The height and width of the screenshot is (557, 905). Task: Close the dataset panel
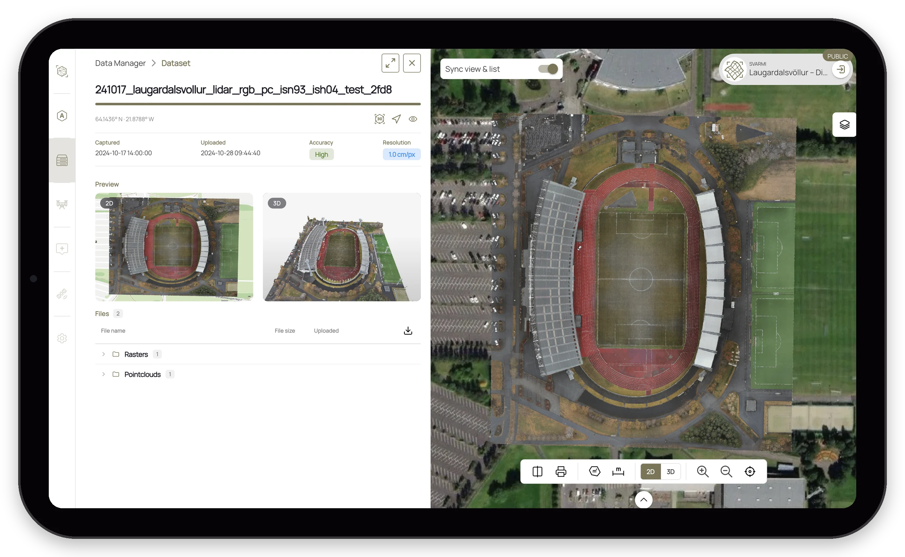pos(412,63)
